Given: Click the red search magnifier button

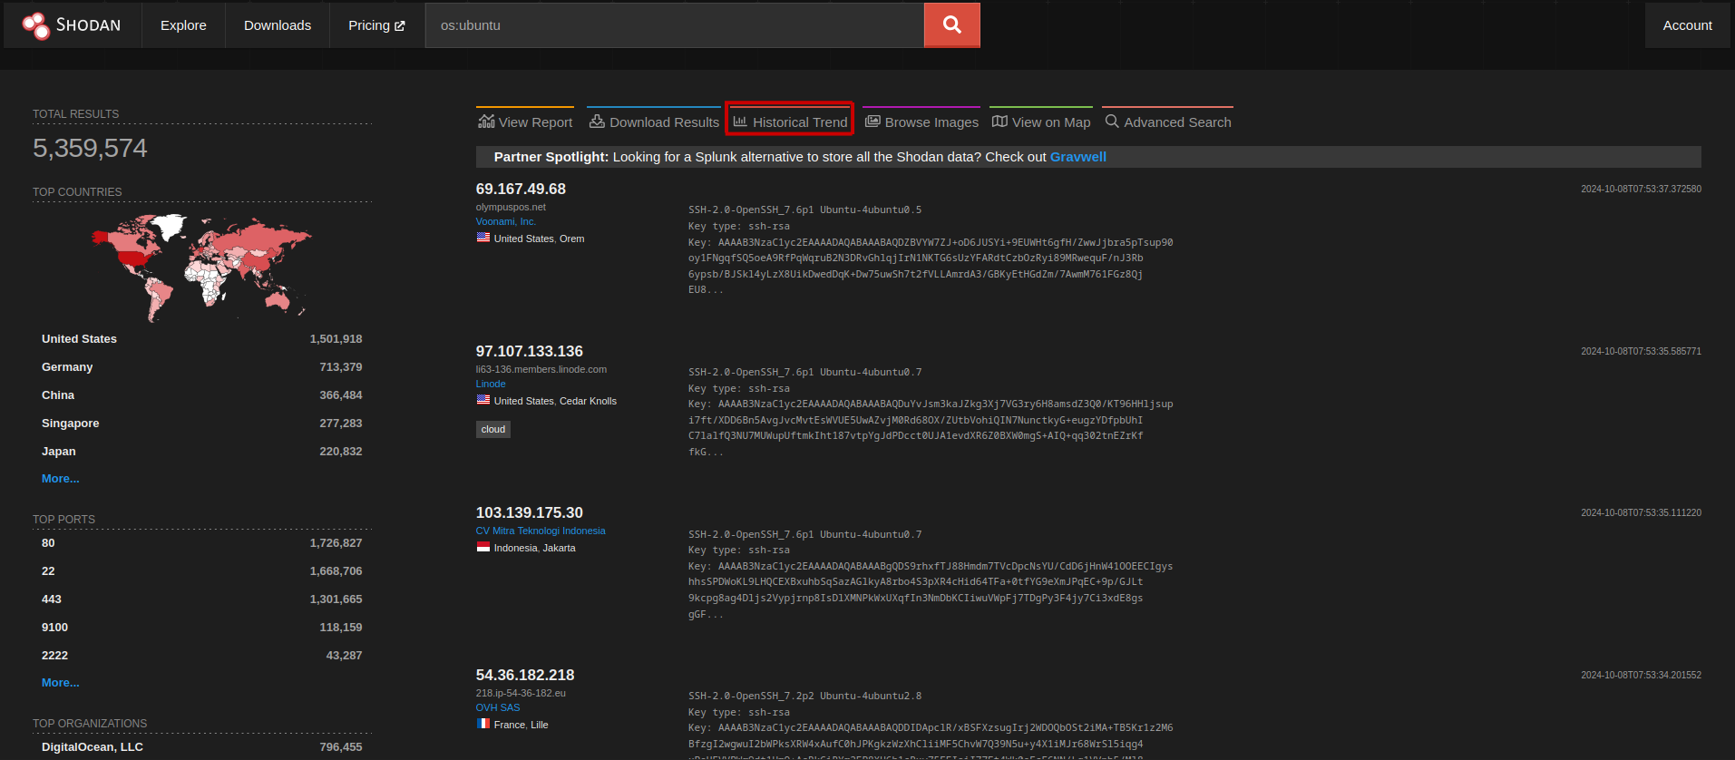Looking at the screenshot, I should coord(951,24).
